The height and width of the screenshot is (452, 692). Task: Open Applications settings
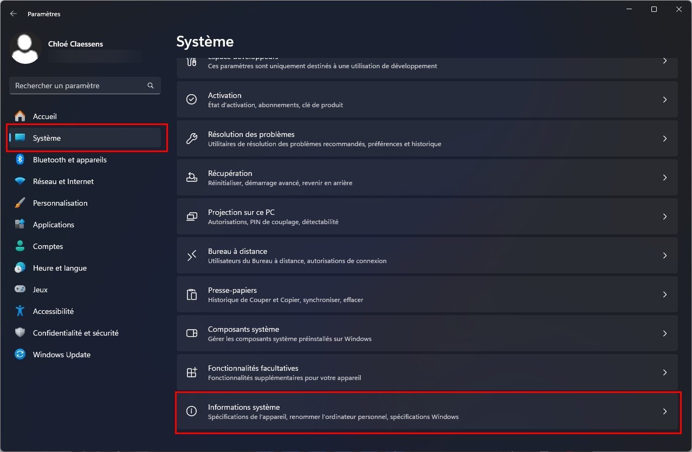(x=85, y=225)
